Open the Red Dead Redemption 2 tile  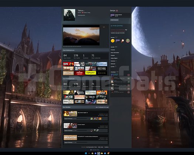click(x=68, y=64)
